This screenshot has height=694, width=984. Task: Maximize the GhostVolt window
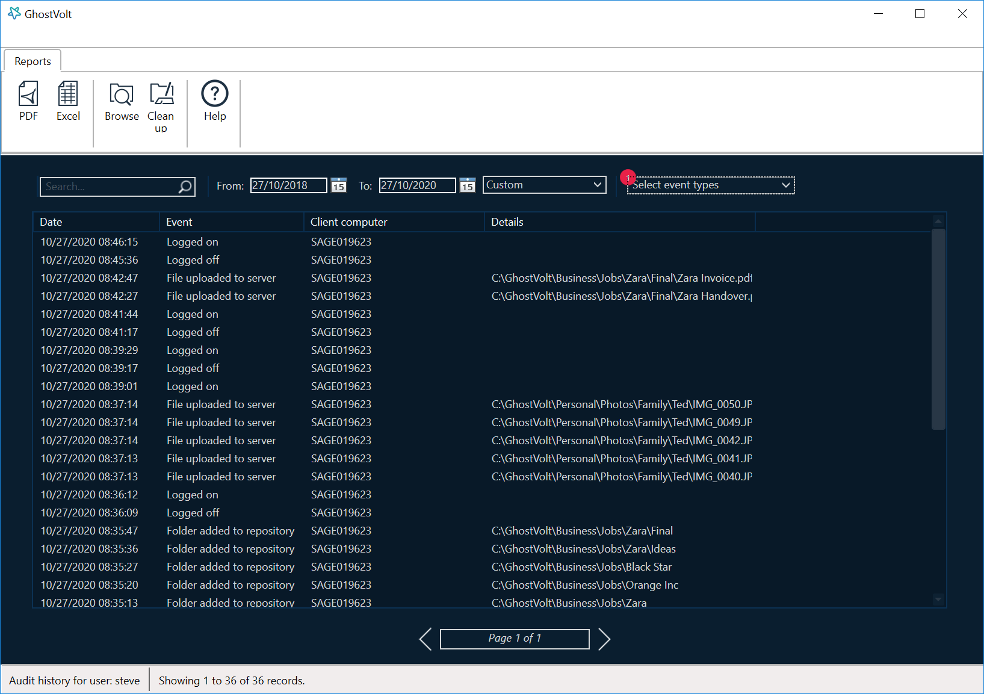coord(920,14)
